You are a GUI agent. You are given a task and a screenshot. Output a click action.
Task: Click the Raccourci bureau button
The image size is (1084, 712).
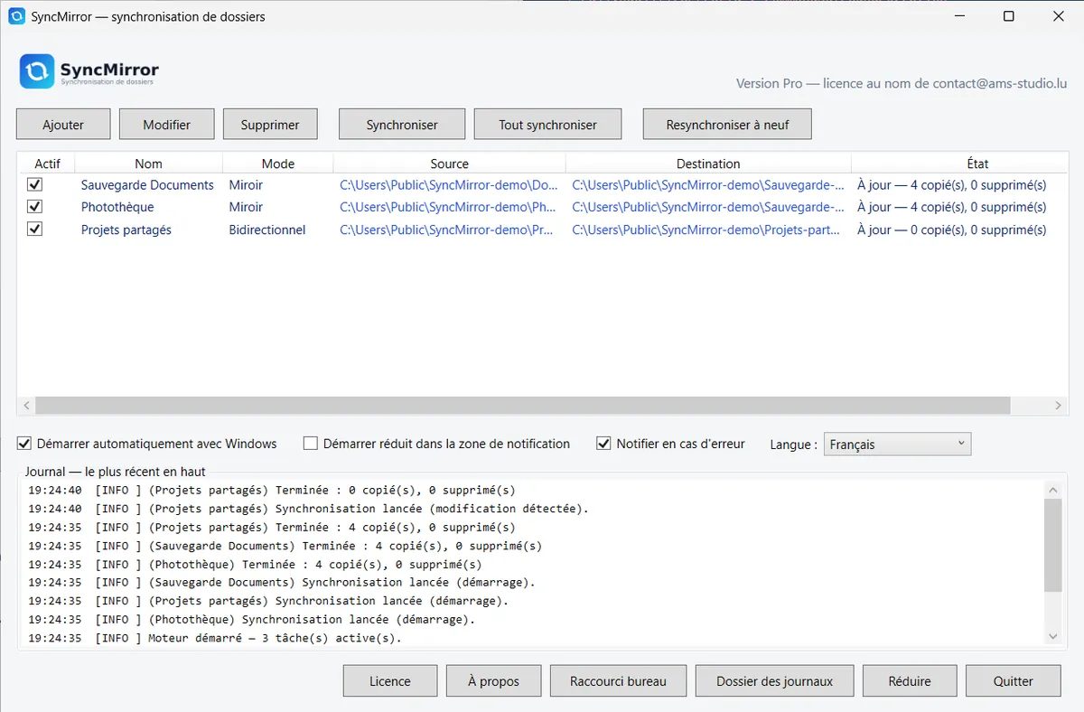(x=618, y=681)
